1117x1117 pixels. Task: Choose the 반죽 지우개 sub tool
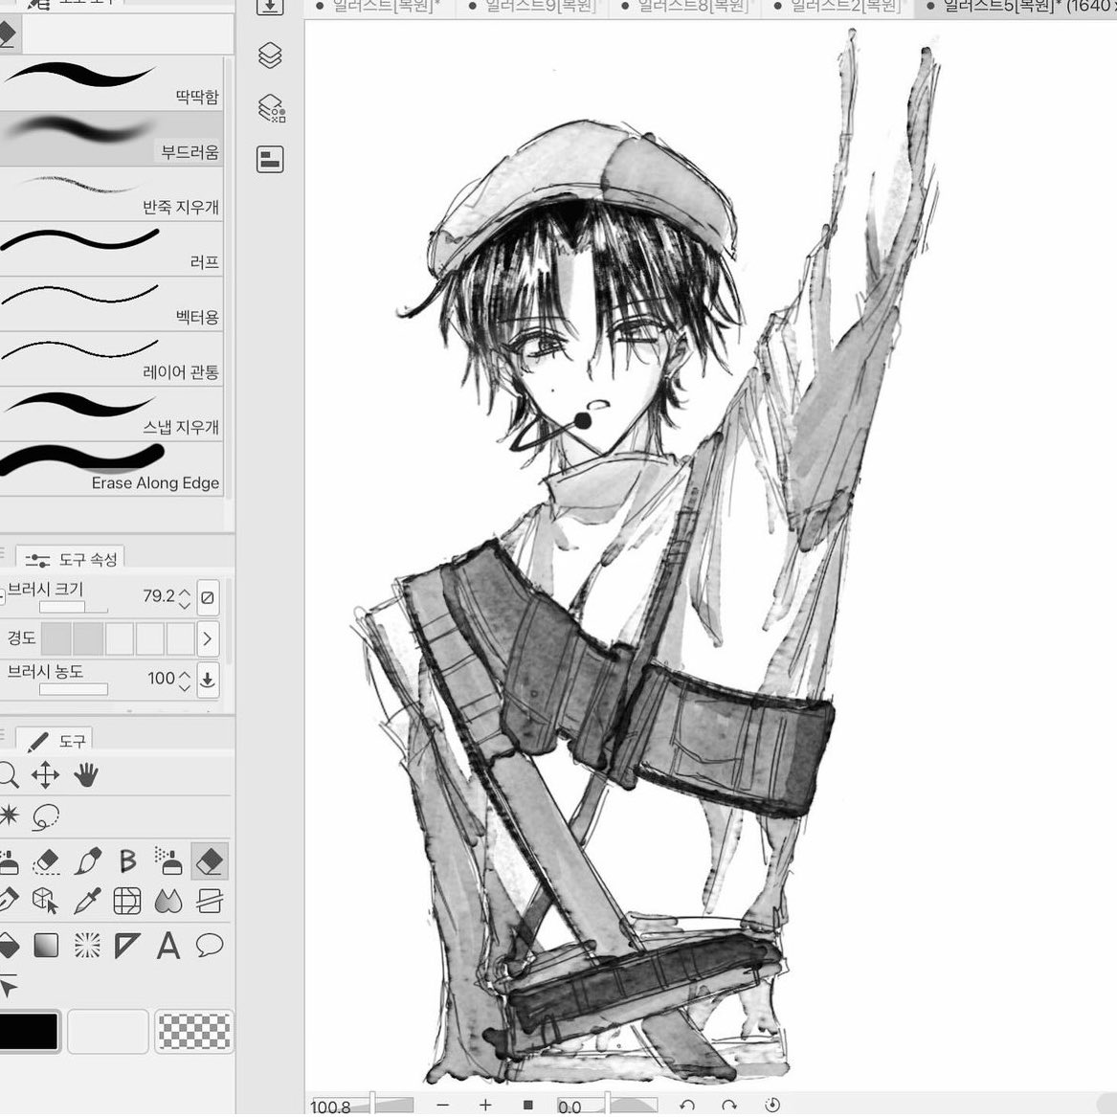pyautogui.click(x=112, y=194)
